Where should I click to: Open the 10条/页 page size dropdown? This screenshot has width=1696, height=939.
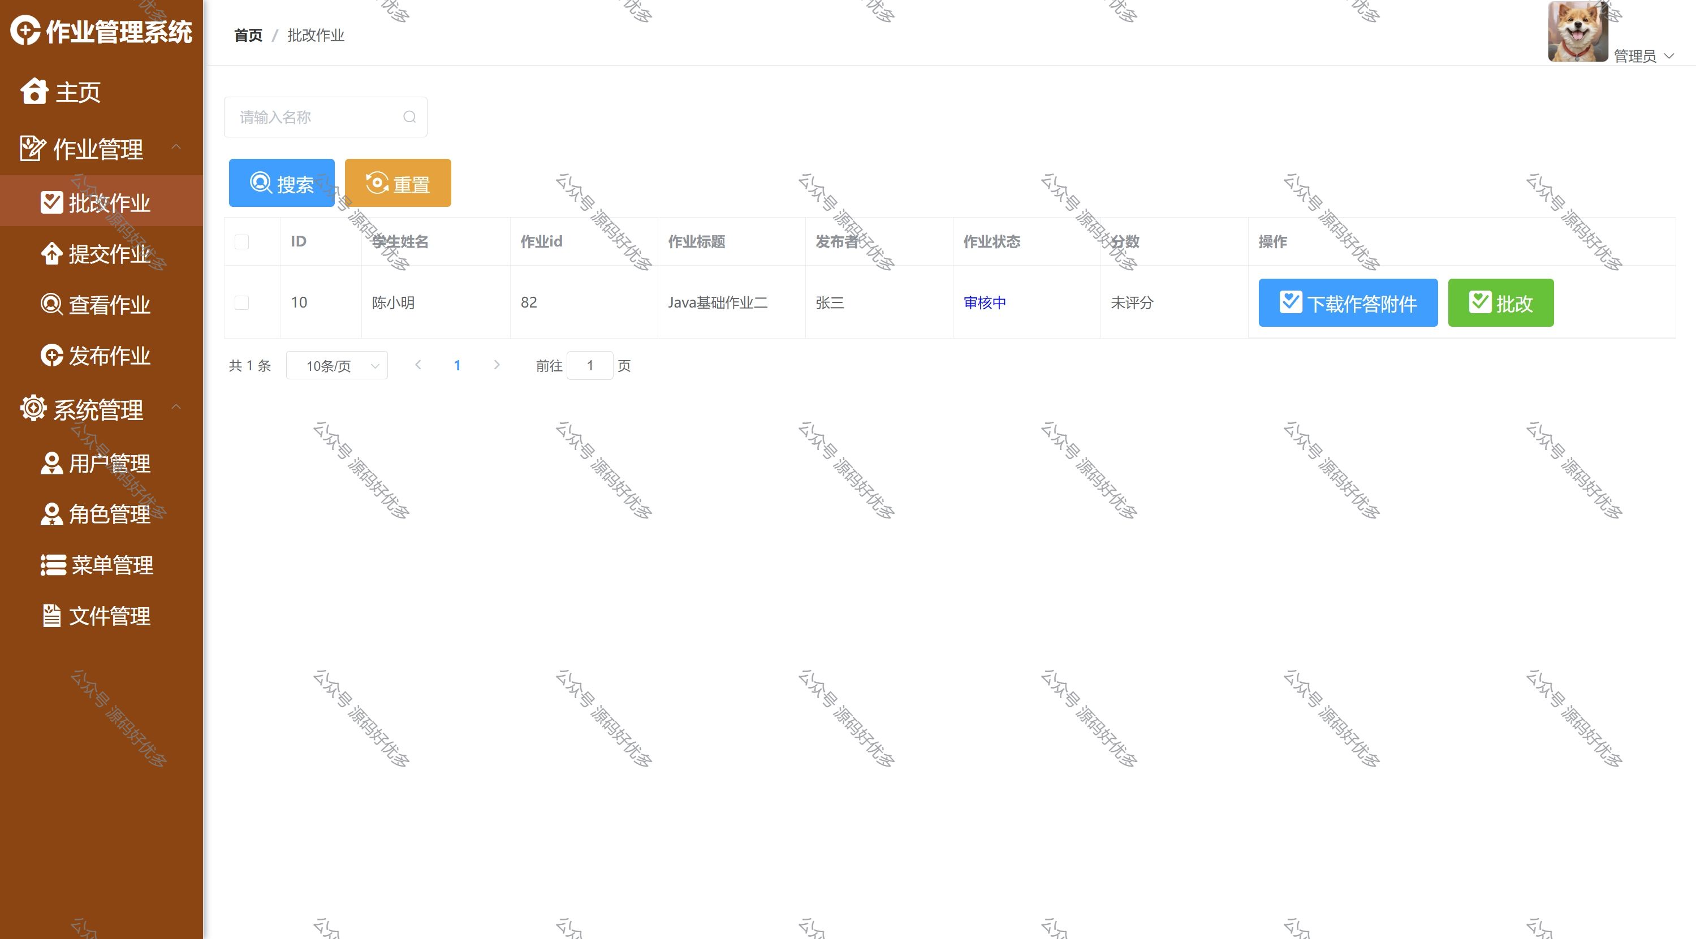coord(336,365)
